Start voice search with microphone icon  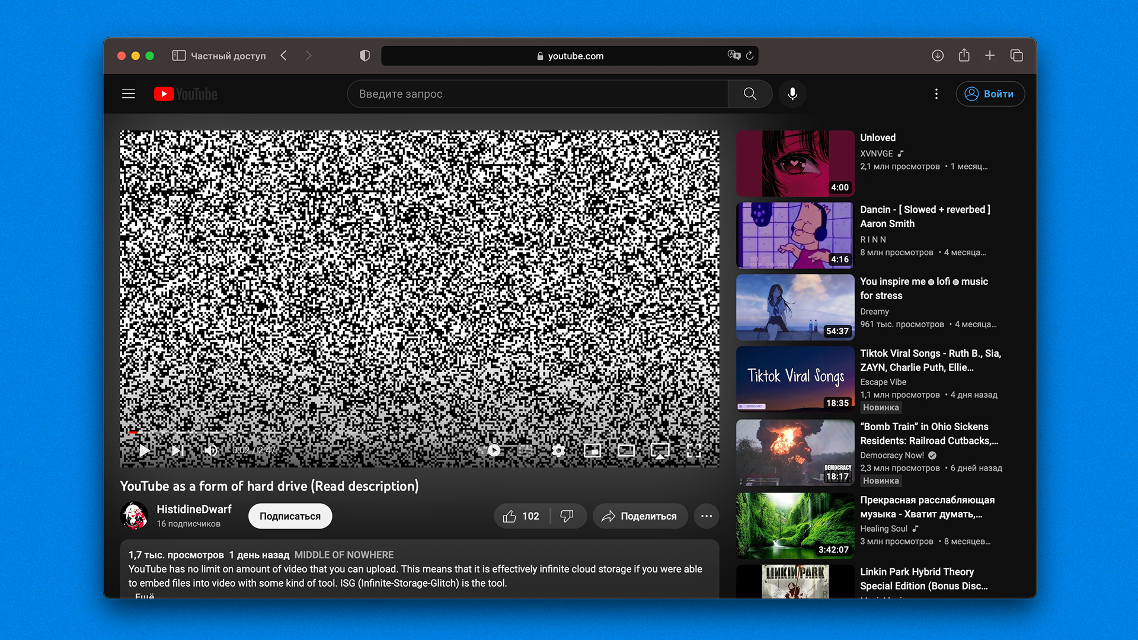point(792,94)
